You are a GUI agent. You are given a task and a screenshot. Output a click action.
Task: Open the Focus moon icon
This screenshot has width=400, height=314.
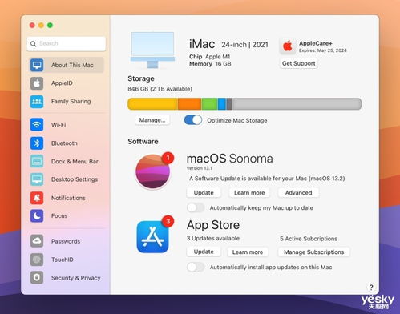pos(37,215)
